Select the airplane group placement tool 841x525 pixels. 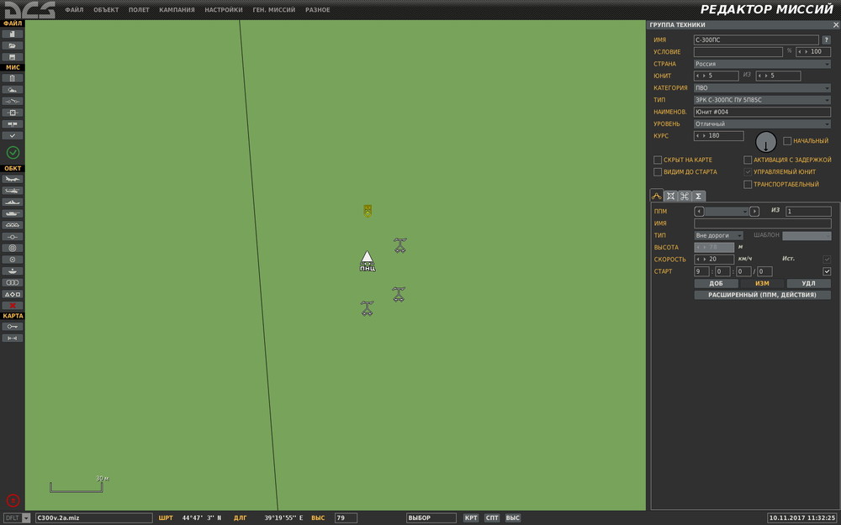[13, 179]
